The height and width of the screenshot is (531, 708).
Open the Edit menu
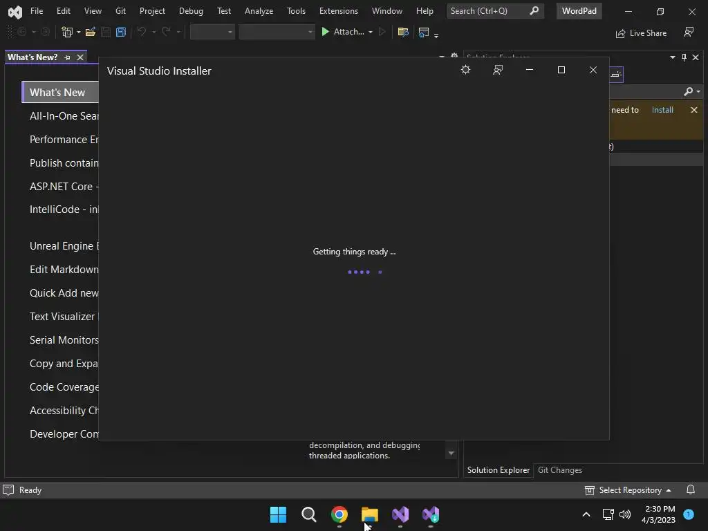(x=63, y=11)
